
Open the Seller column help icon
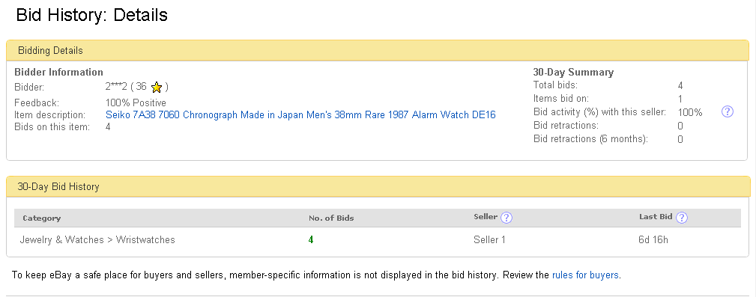(506, 218)
